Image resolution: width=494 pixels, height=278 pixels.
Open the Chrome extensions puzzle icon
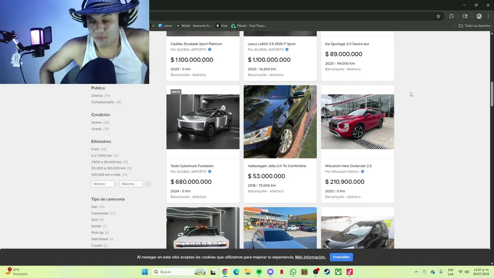coord(451,16)
